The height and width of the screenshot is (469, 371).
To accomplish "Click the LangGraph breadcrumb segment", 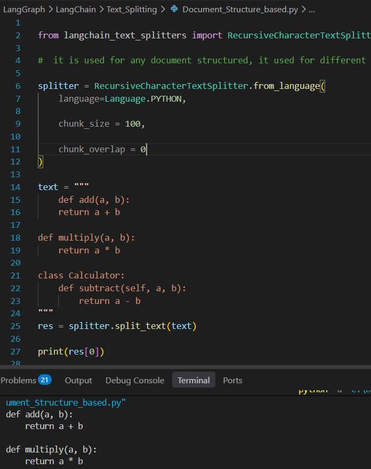I will click(24, 10).
